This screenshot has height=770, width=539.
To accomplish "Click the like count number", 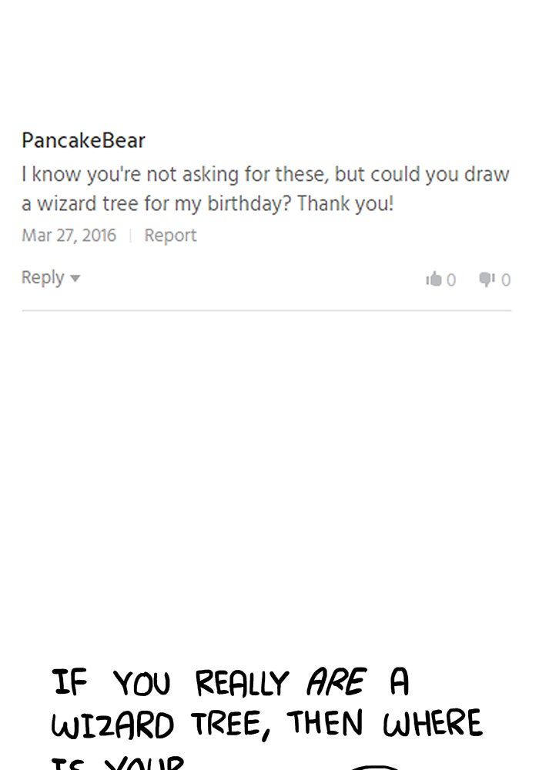I will 451,280.
